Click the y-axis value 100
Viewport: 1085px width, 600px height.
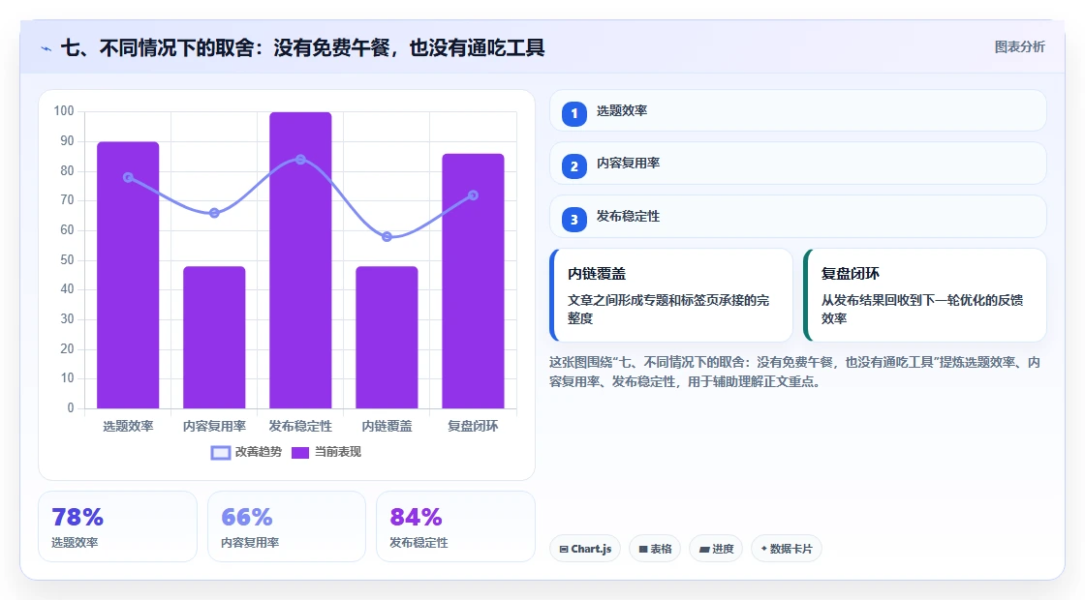tap(64, 111)
